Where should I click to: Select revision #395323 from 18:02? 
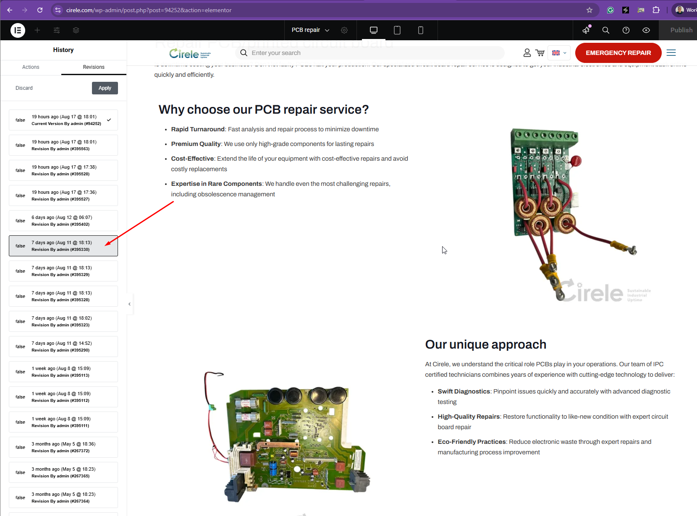click(x=63, y=321)
